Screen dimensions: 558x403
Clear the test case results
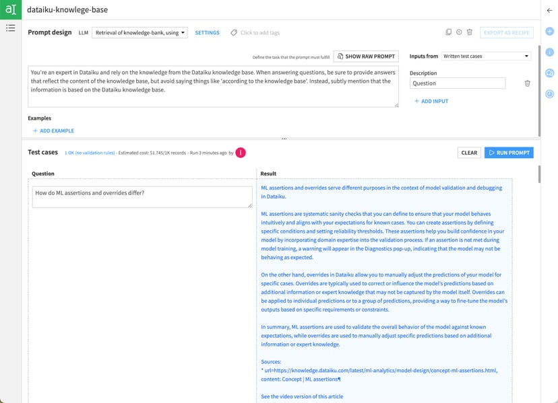(x=469, y=153)
